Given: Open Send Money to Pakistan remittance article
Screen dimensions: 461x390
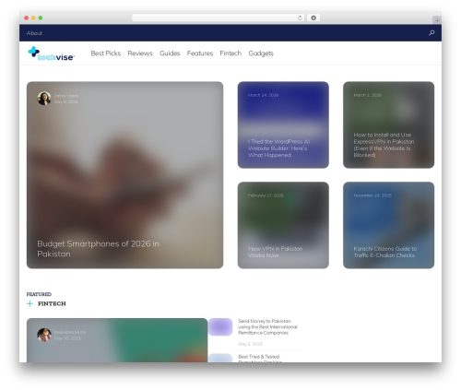Looking at the screenshot, I should (267, 326).
